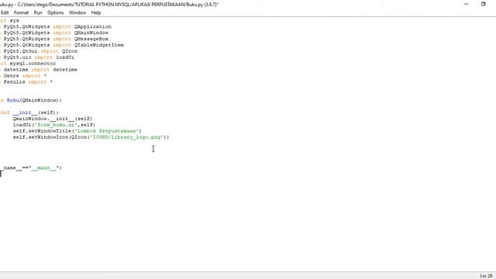Restore down the IDLE window
The height and width of the screenshot is (279, 496).
(x=483, y=4)
